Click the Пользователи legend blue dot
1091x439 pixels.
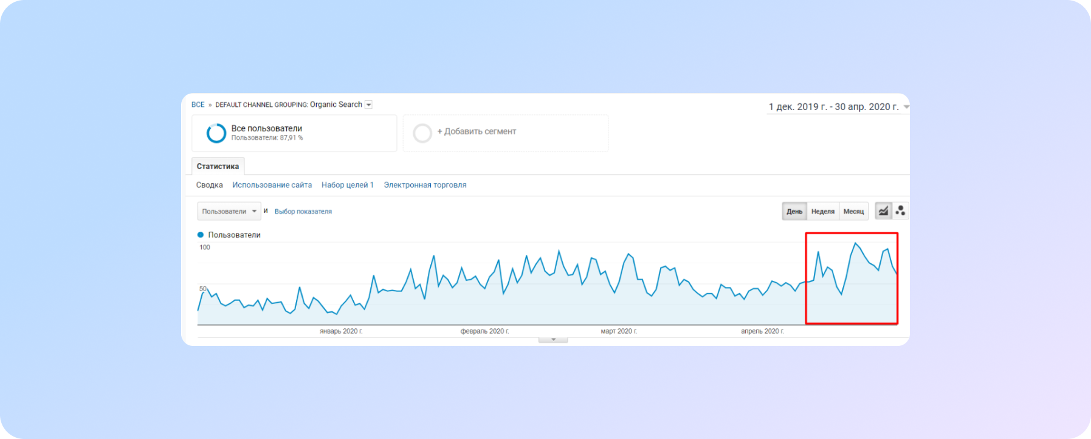click(x=201, y=235)
